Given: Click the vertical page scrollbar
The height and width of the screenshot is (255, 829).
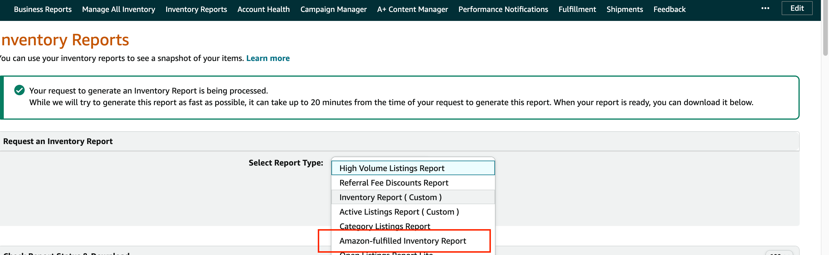Looking at the screenshot, I should [826, 29].
